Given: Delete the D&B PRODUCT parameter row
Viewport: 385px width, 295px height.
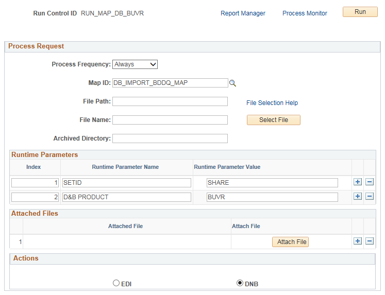Looking at the screenshot, I should [x=370, y=197].
